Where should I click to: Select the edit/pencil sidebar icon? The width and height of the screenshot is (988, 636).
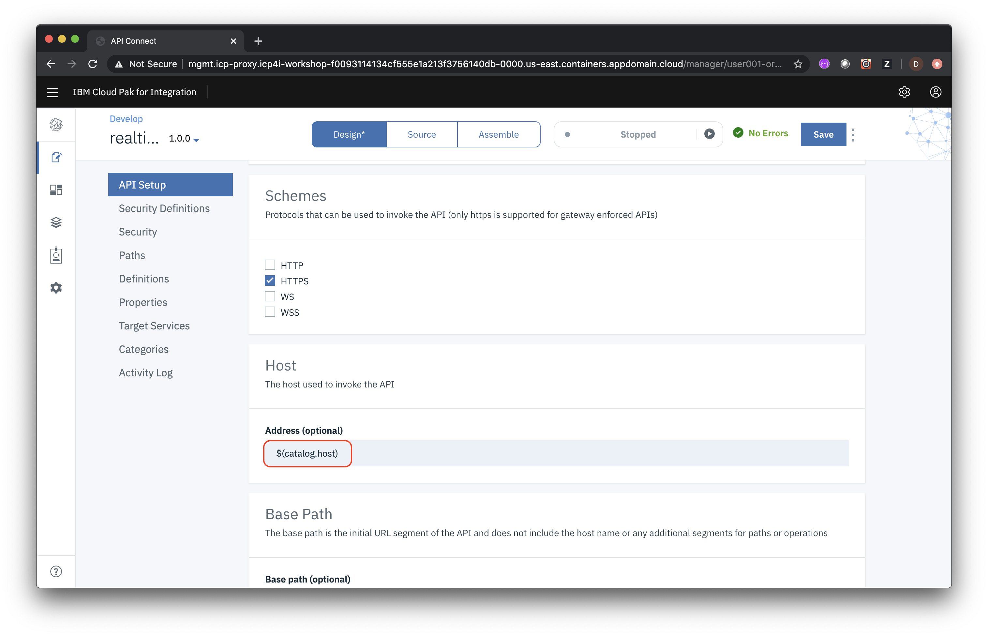tap(57, 158)
